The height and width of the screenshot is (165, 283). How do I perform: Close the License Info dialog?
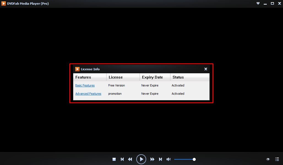pyautogui.click(x=206, y=69)
